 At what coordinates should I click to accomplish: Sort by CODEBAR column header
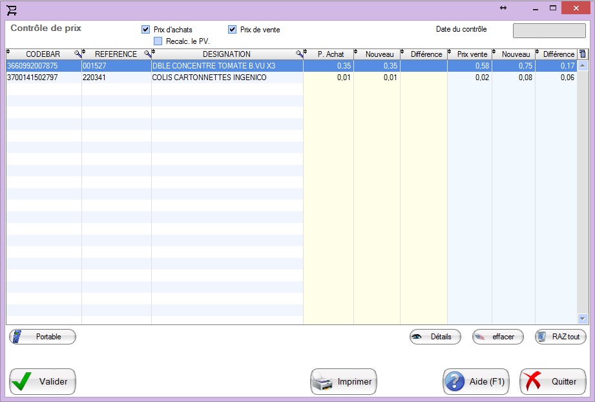pyautogui.click(x=43, y=54)
